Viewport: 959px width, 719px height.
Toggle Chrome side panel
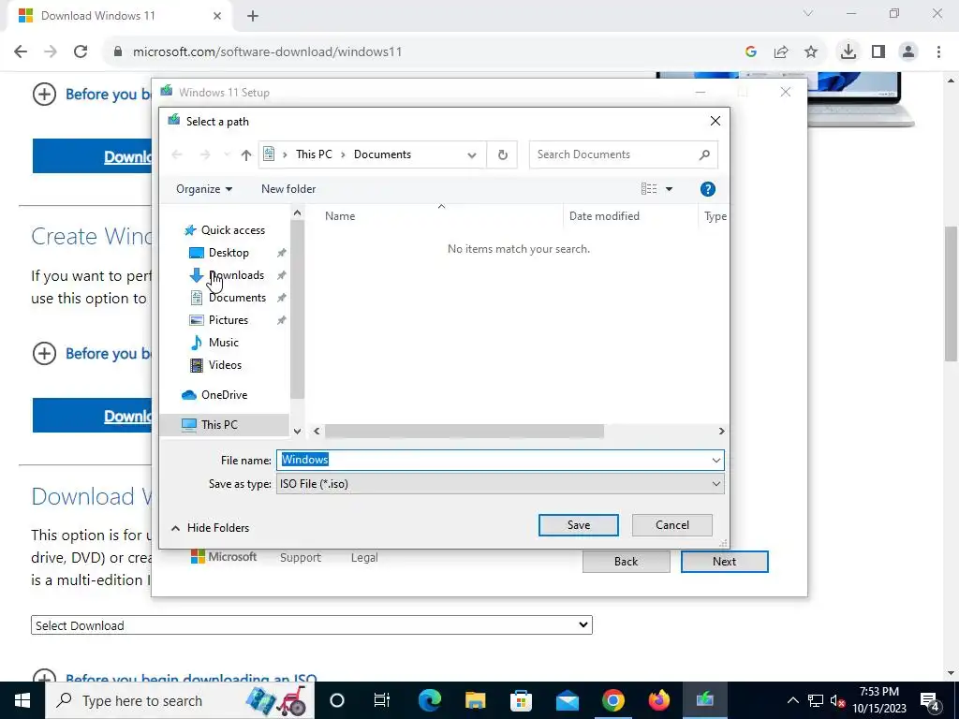878,52
